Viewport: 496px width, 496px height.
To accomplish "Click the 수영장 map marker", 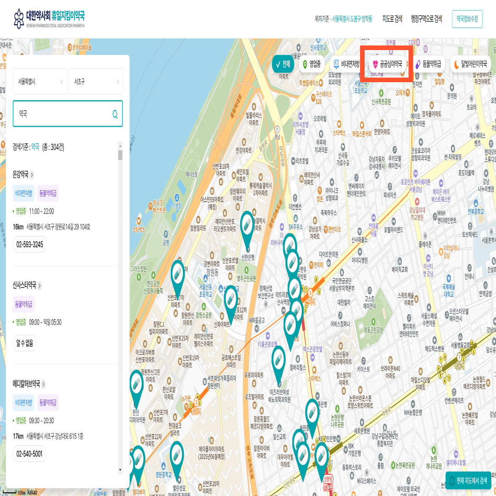I will (176, 197).
